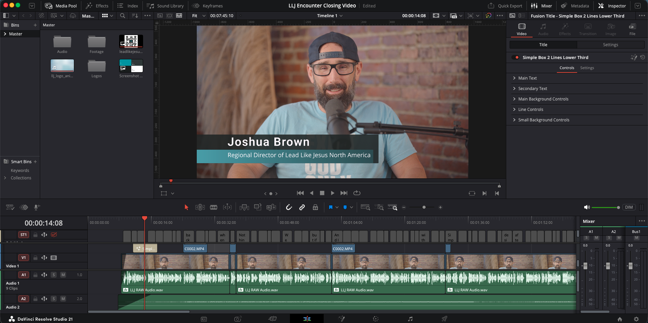Toggle the ST1 subtitle track visibility
Viewport: 648px width, 323px height.
click(54, 235)
